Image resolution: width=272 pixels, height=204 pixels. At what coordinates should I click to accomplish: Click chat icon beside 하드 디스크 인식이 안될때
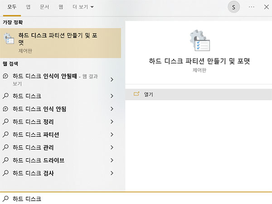(5, 76)
